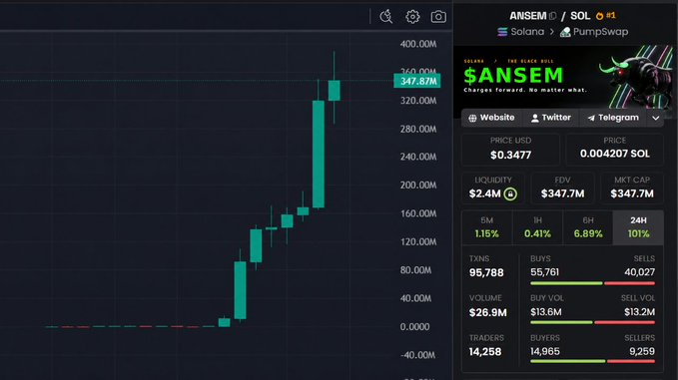Click the TRADERS value 14,258
The height and width of the screenshot is (380, 678).
pos(484,352)
